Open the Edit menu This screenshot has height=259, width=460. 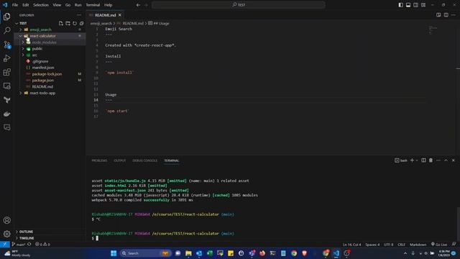(x=26, y=5)
